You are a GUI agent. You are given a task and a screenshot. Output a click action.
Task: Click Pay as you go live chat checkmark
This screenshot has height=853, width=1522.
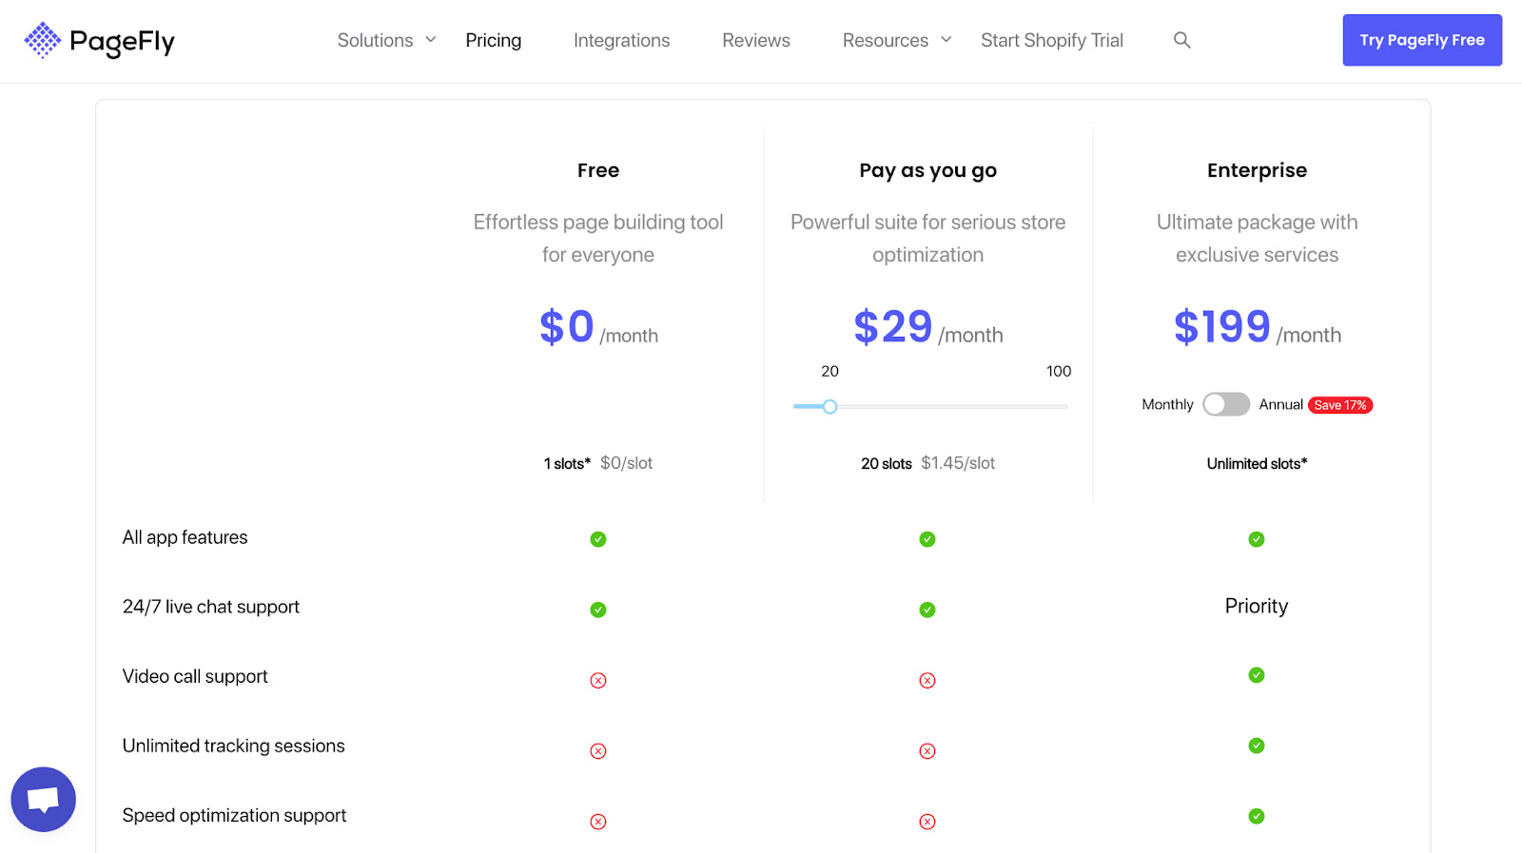(x=927, y=610)
